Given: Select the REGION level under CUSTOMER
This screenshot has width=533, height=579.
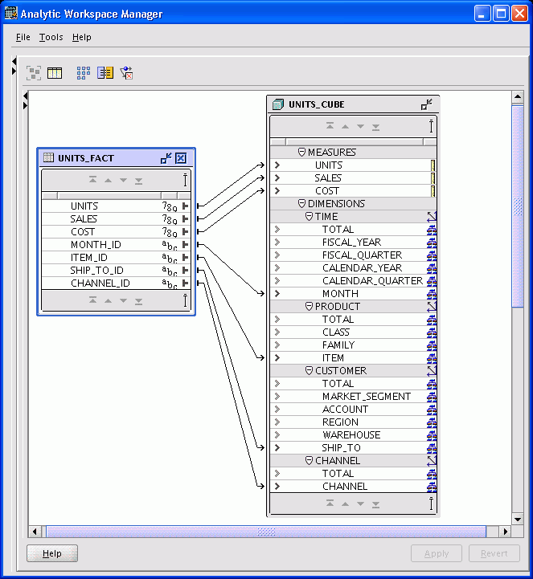Looking at the screenshot, I should [353, 422].
